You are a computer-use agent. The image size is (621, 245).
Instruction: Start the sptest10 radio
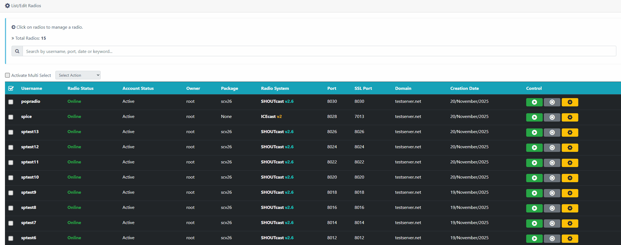[534, 178]
